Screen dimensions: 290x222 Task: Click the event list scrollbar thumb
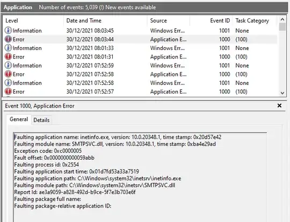282,27
